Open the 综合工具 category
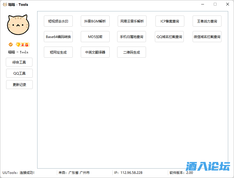This screenshot has height=178, width=234. click(x=19, y=62)
